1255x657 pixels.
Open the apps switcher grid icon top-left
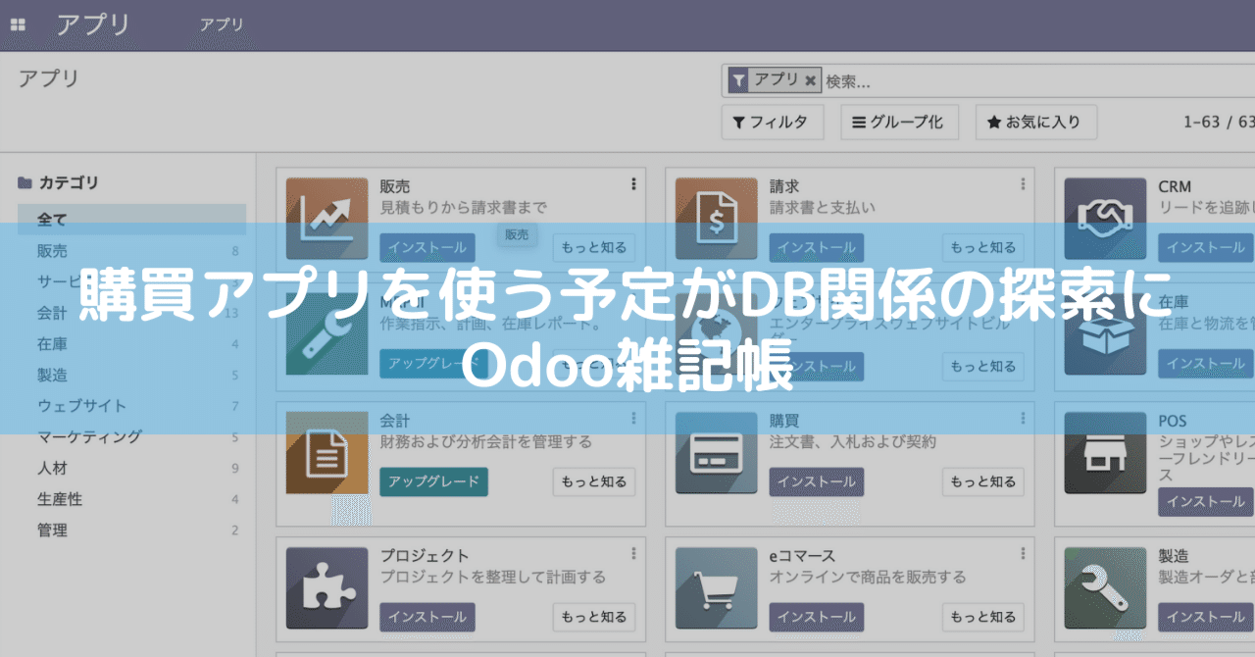(17, 25)
